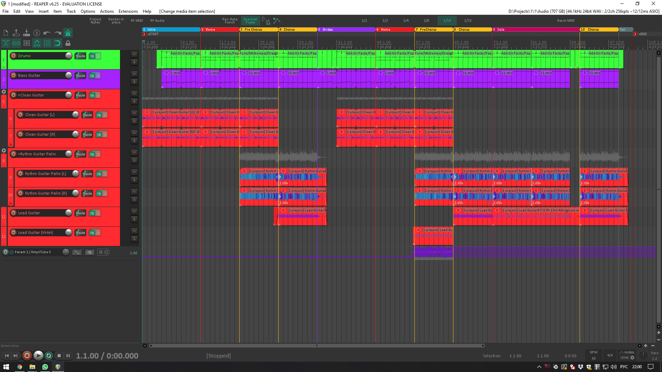Image resolution: width=662 pixels, height=372 pixels.
Task: Toggle the metronome icon in toolbar
Action: [x=68, y=33]
